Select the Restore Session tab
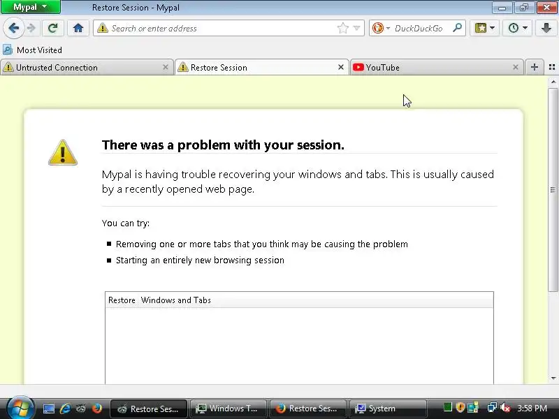The width and height of the screenshot is (559, 419). point(261,67)
